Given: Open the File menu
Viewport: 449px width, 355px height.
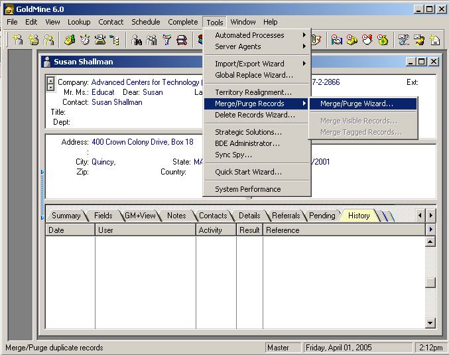Looking at the screenshot, I should click(12, 22).
